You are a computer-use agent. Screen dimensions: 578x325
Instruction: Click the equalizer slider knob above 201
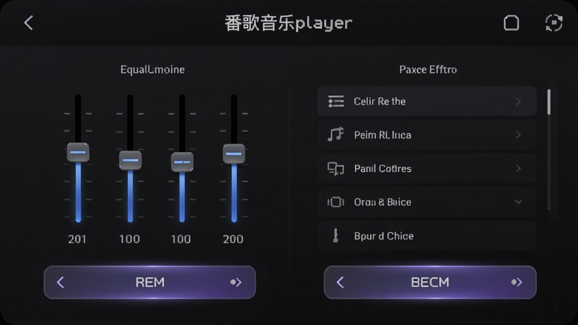pyautogui.click(x=78, y=152)
